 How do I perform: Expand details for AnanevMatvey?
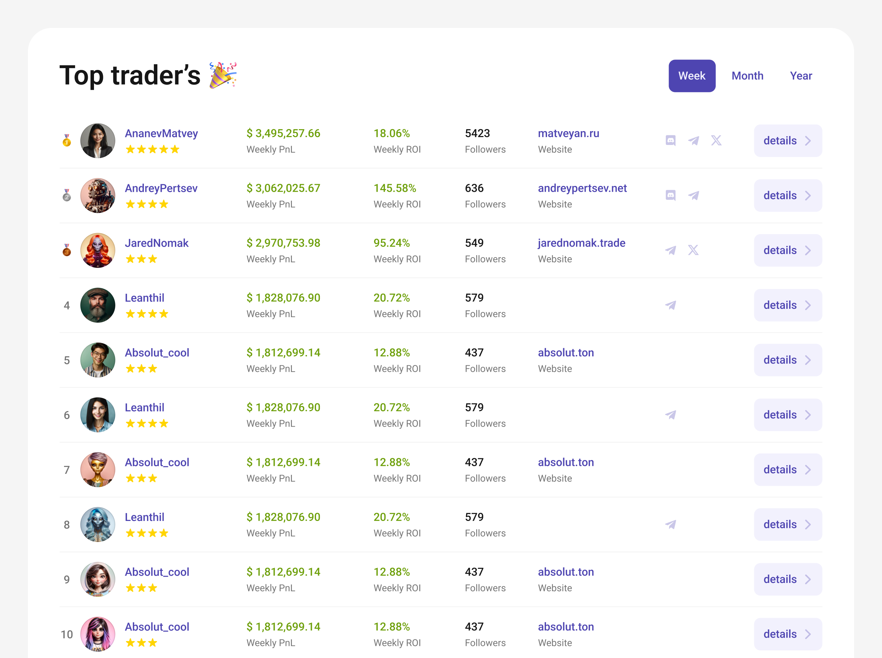[x=788, y=140]
